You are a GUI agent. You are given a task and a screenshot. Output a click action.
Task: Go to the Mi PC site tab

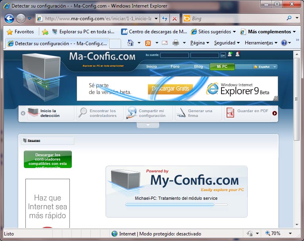tap(222, 67)
